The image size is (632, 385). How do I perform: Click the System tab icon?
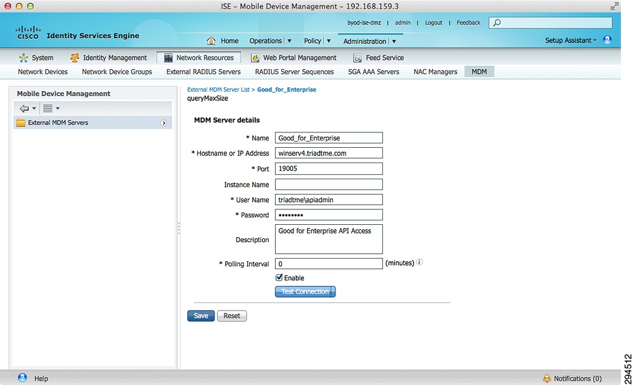[x=23, y=57]
